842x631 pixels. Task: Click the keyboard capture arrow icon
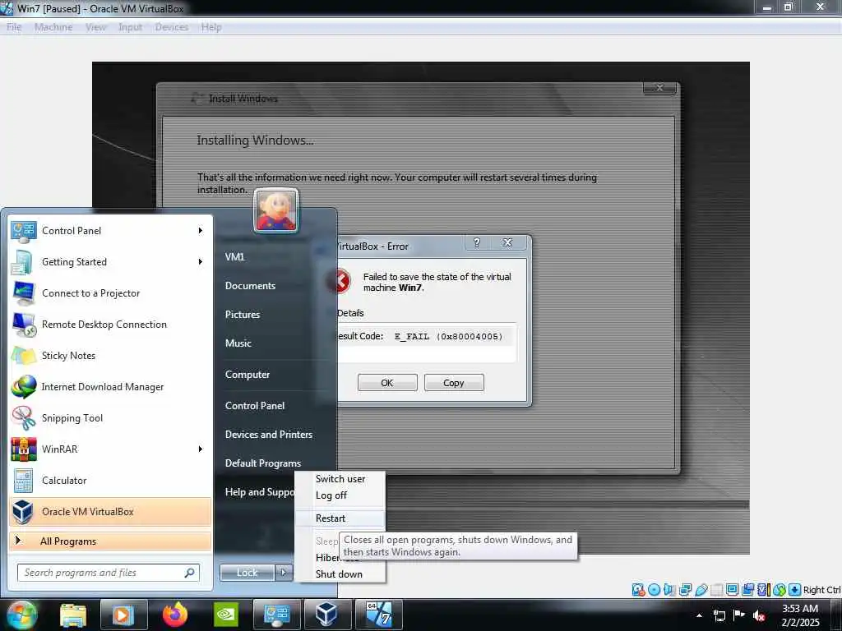(x=795, y=590)
